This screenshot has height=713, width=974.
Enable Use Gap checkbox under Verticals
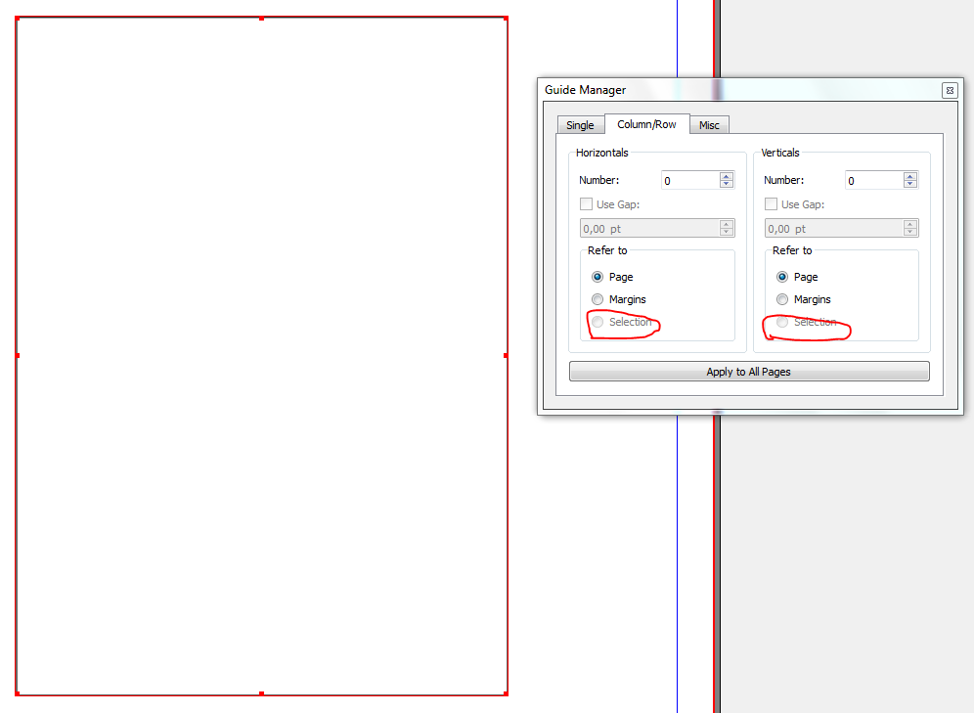772,204
